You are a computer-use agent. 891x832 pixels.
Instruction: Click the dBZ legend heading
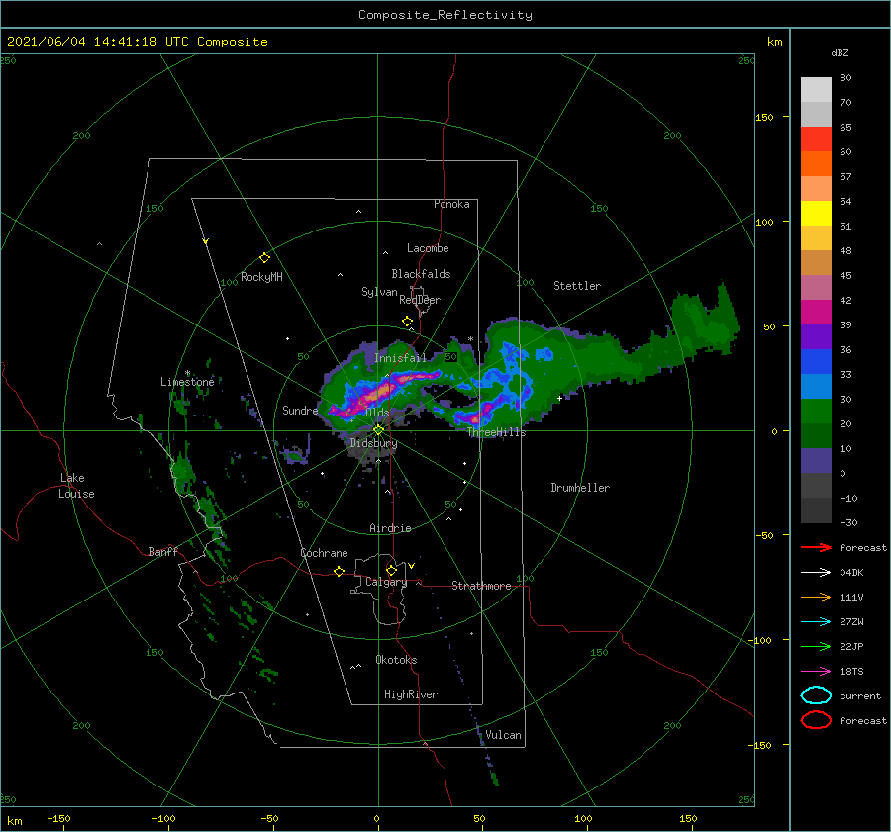(x=840, y=52)
